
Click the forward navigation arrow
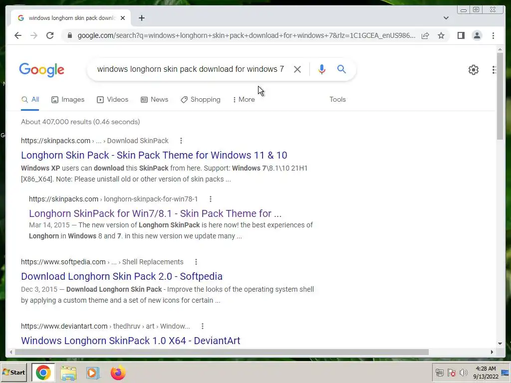pyautogui.click(x=34, y=35)
